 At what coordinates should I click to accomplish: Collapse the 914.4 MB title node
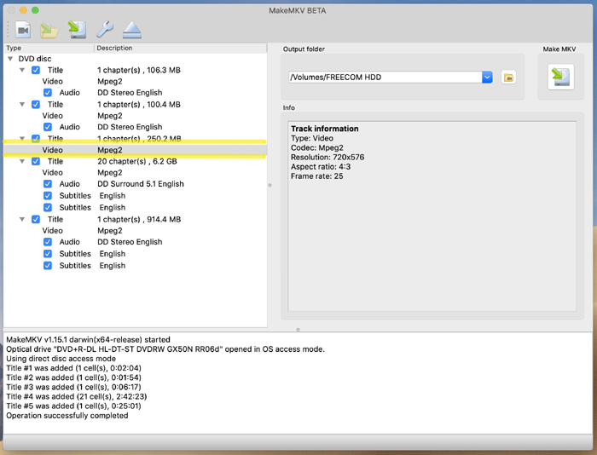coord(22,219)
